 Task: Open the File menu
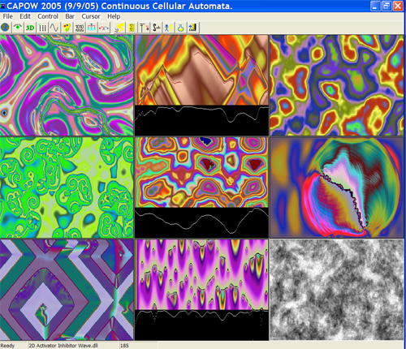pos(7,16)
